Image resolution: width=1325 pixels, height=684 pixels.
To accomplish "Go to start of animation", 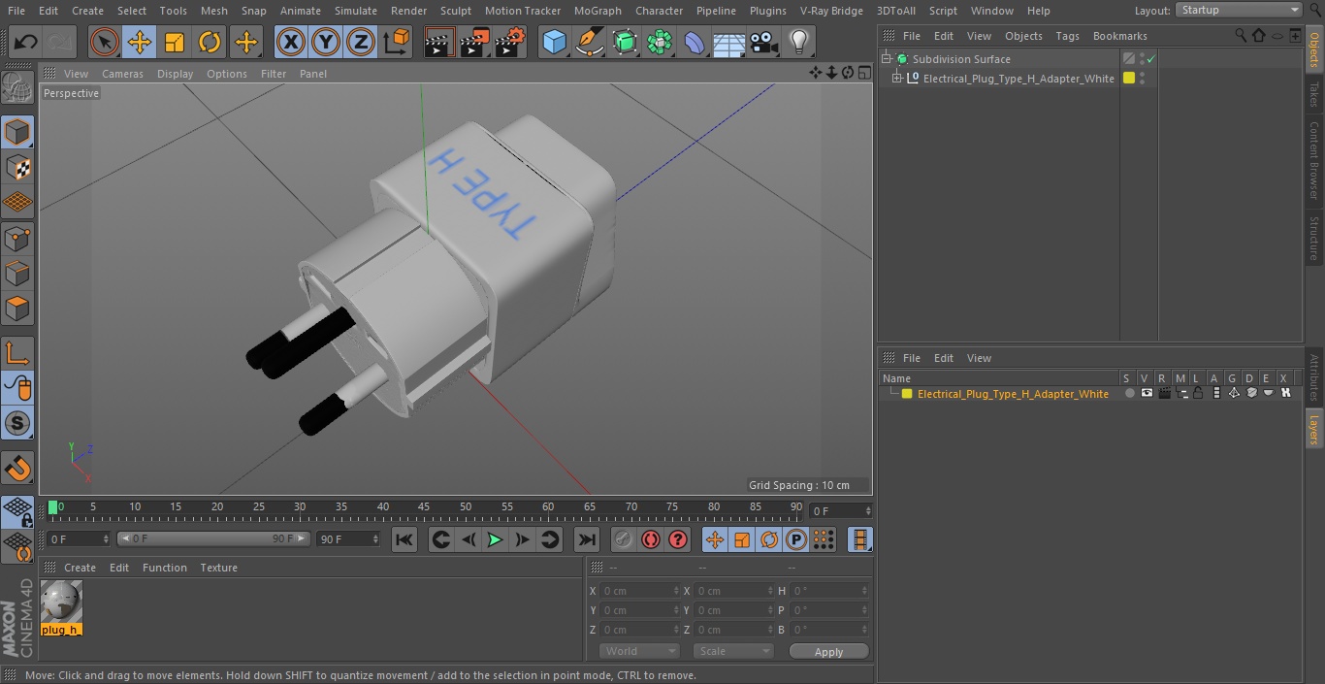I will coord(404,540).
